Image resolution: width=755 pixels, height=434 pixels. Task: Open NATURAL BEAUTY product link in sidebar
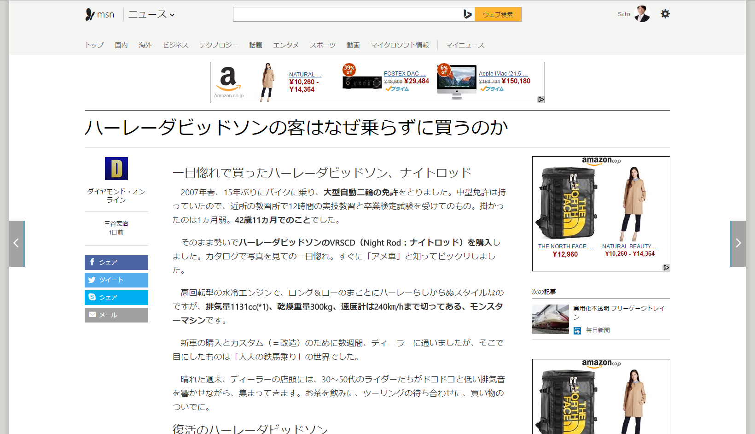pos(630,246)
